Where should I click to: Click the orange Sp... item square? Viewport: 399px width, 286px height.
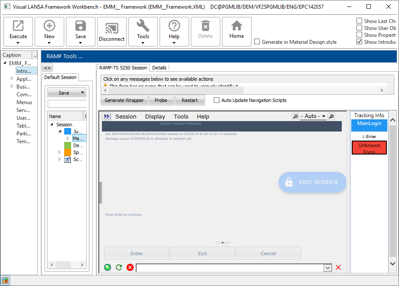(68, 152)
